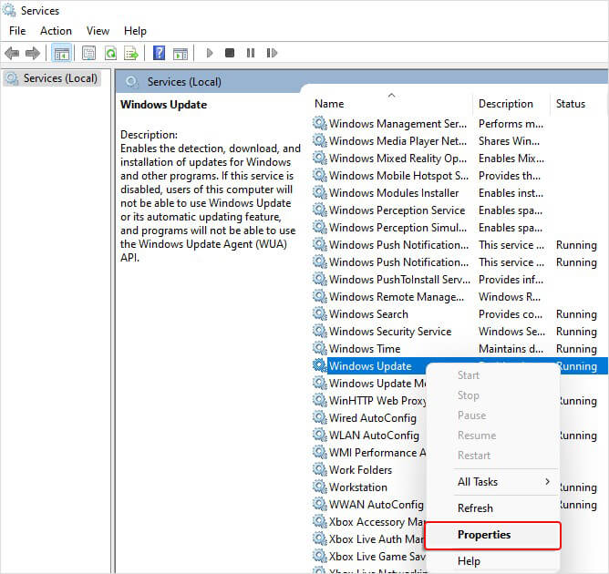Click gear icon beside Wired AutoConfig

(x=320, y=417)
